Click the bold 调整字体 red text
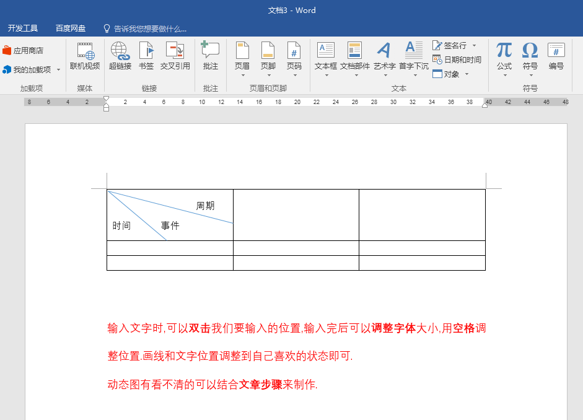The image size is (583, 420). point(393,328)
